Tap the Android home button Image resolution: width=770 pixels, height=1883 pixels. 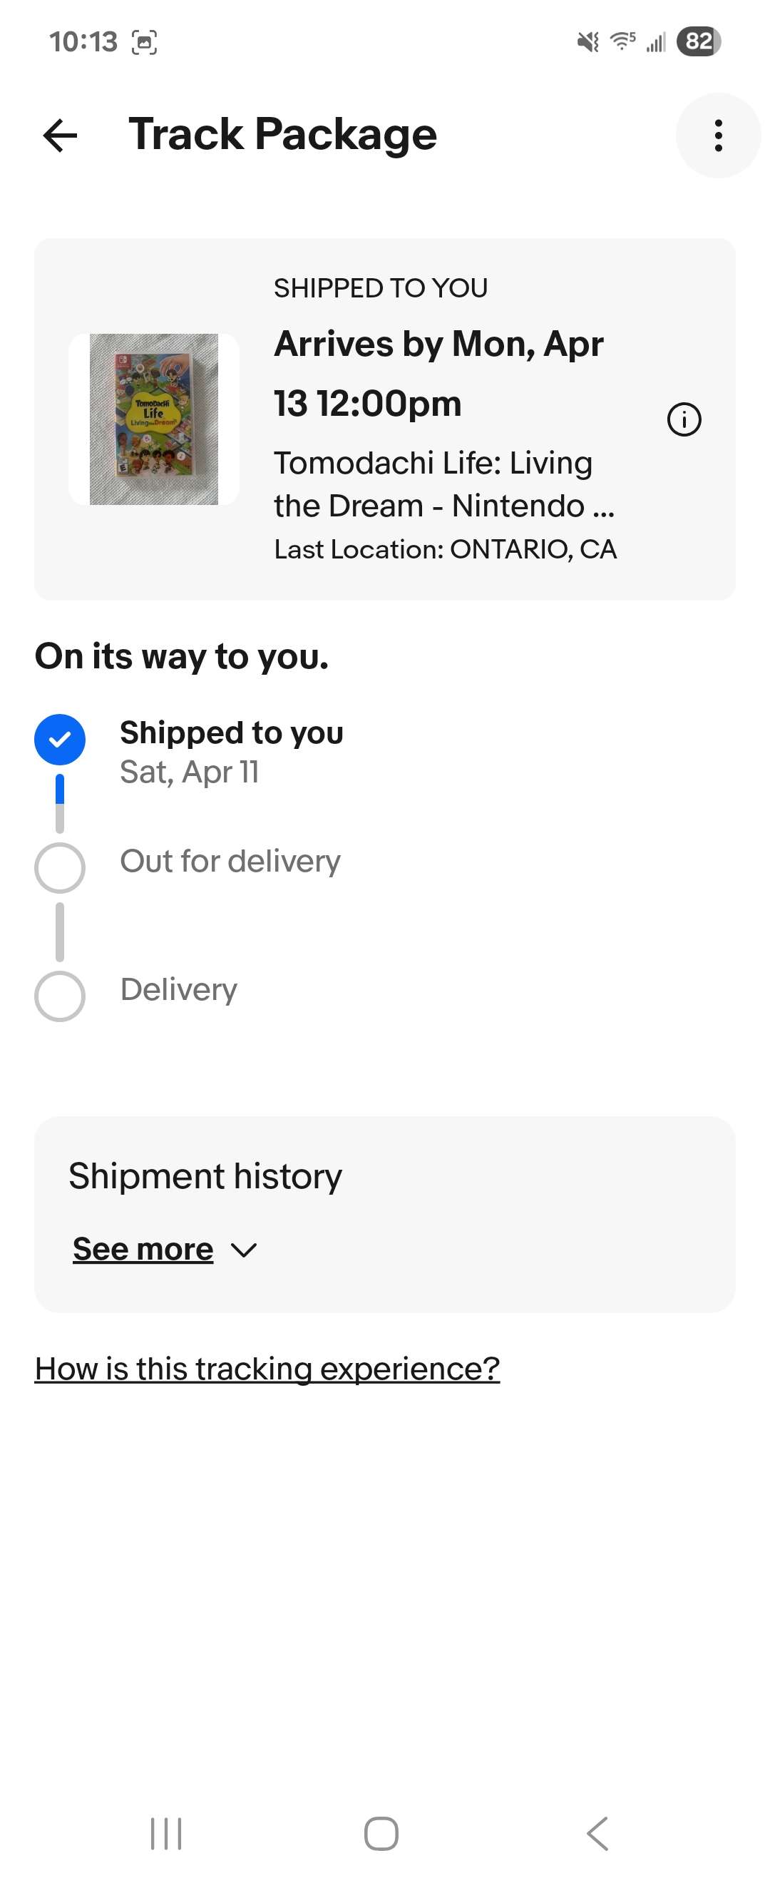pyautogui.click(x=381, y=1832)
